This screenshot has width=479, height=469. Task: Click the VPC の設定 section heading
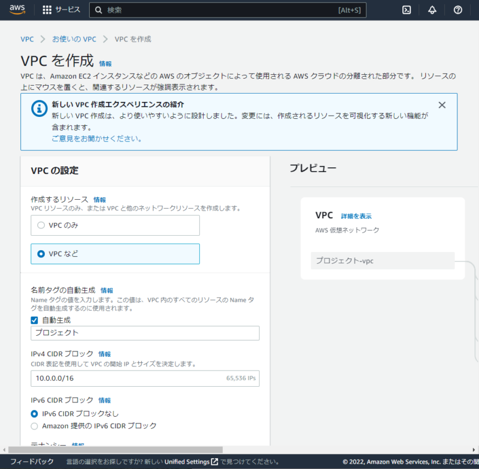54,170
